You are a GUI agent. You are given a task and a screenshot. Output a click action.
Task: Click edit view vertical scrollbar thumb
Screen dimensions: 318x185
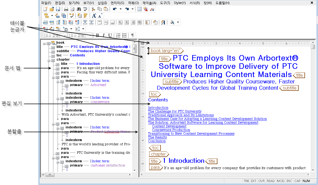(x=313, y=47)
